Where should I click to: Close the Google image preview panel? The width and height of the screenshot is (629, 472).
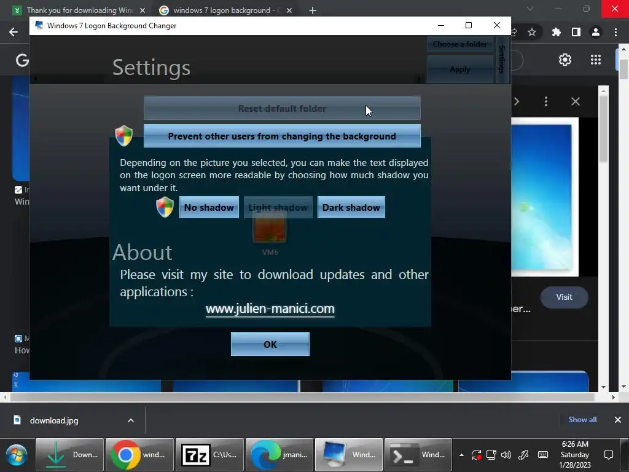(575, 101)
